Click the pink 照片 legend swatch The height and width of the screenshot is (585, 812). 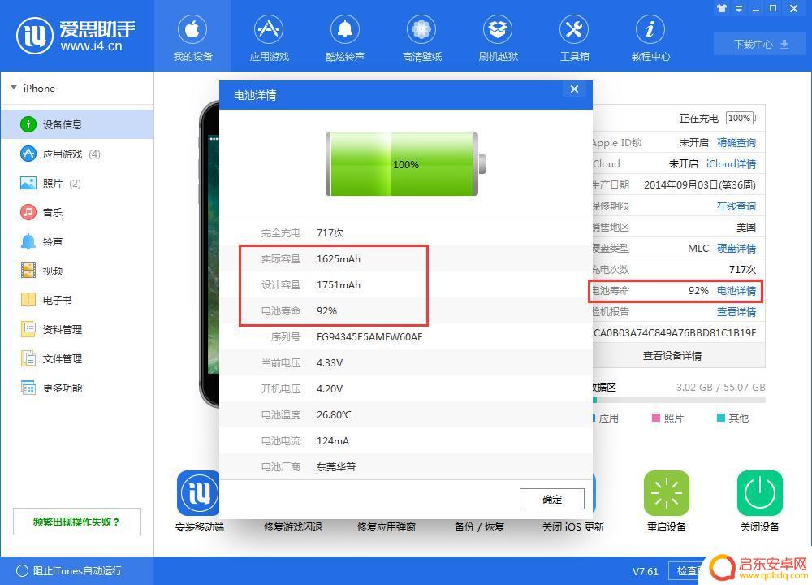click(655, 418)
